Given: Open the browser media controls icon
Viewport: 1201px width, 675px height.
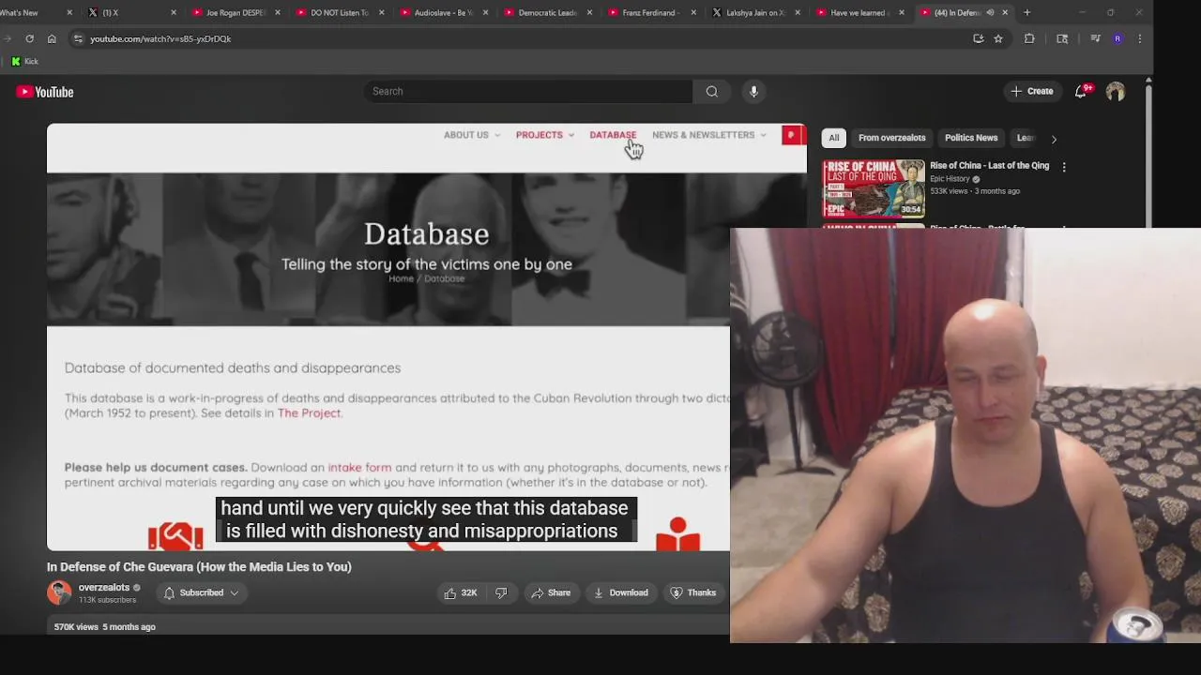Looking at the screenshot, I should (1095, 38).
